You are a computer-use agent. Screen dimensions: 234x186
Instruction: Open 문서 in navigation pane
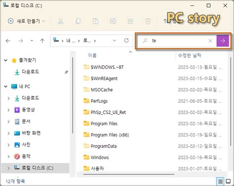coord(22,122)
